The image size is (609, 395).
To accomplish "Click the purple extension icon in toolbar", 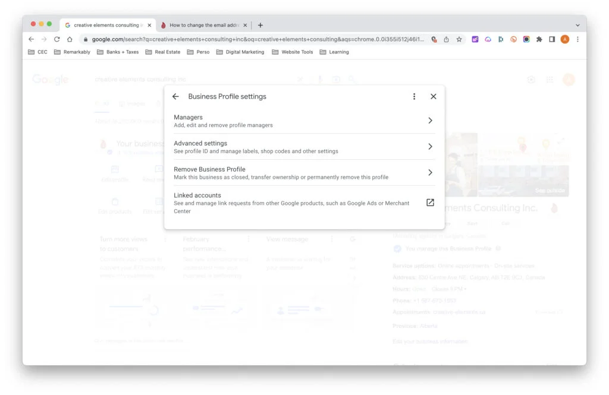I will point(475,39).
